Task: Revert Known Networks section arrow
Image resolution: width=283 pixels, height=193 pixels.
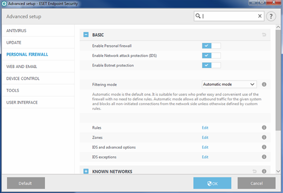Action: [x=254, y=171]
